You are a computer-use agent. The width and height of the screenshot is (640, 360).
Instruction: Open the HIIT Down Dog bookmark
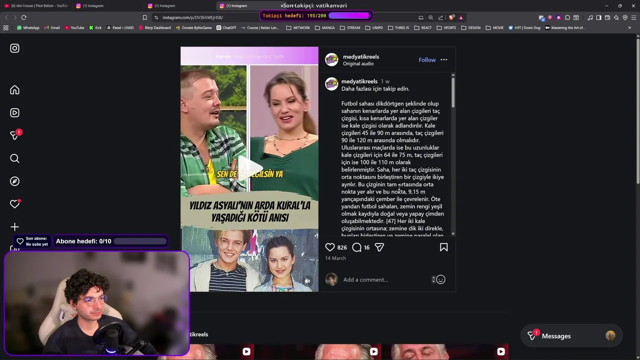(524, 28)
